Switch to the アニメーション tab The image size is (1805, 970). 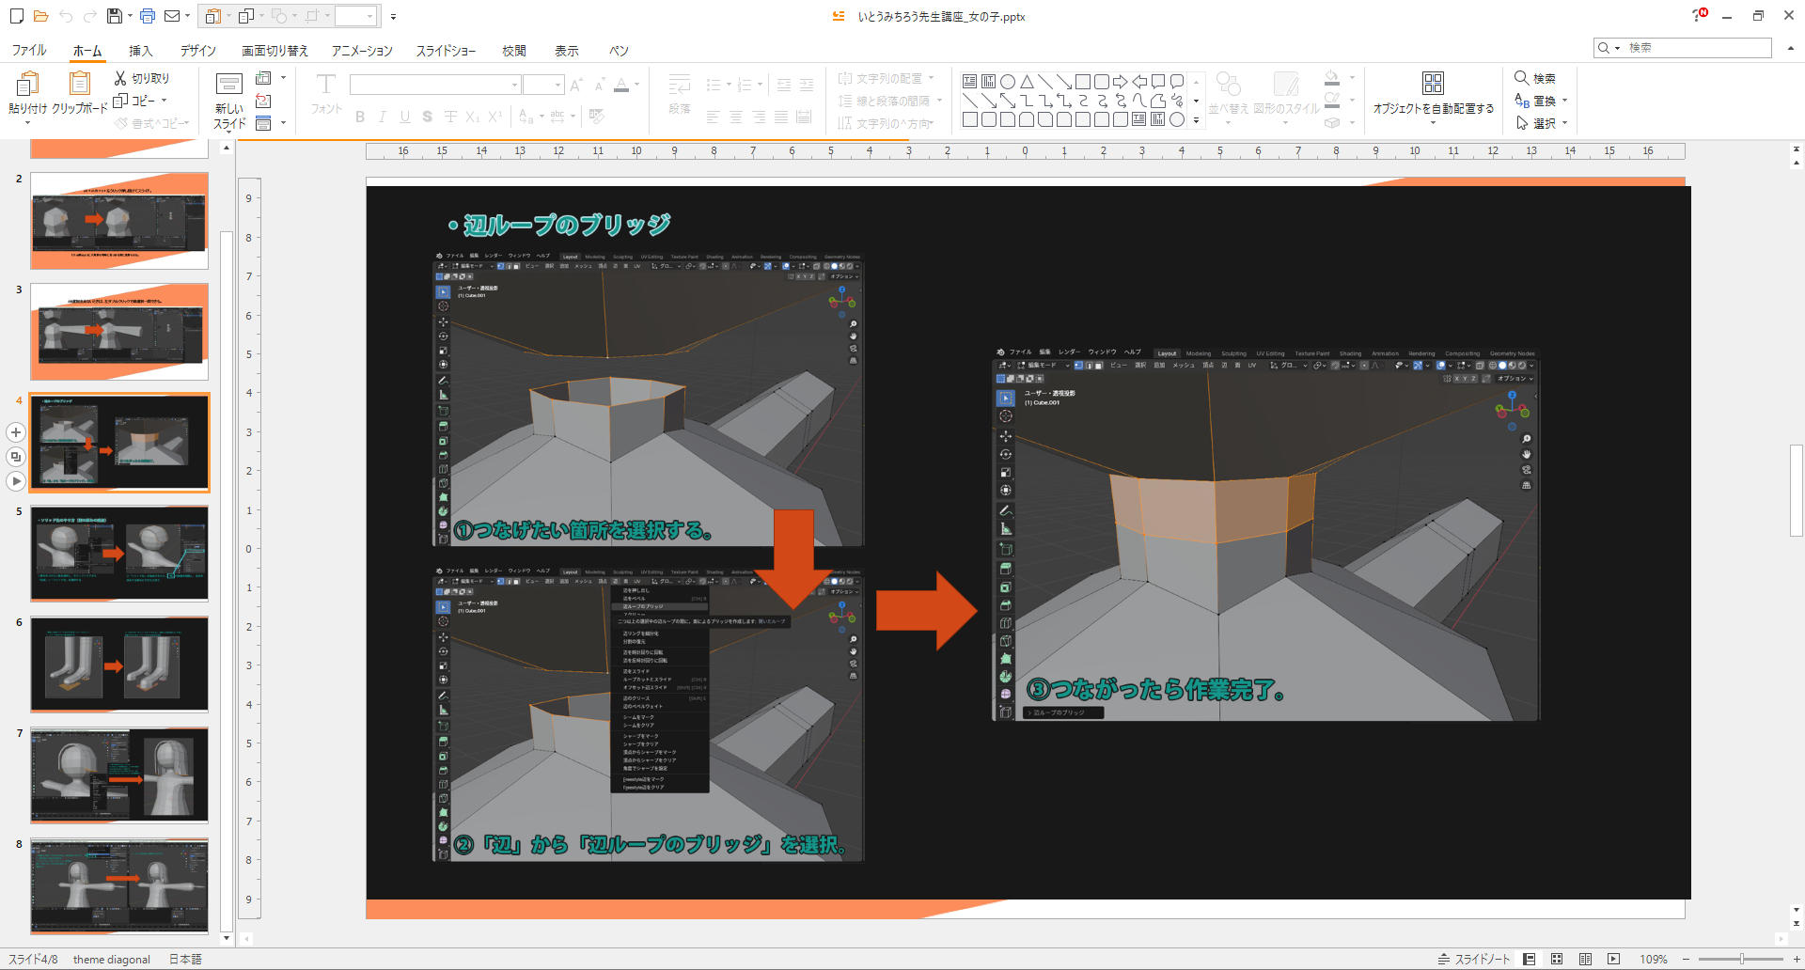click(362, 51)
